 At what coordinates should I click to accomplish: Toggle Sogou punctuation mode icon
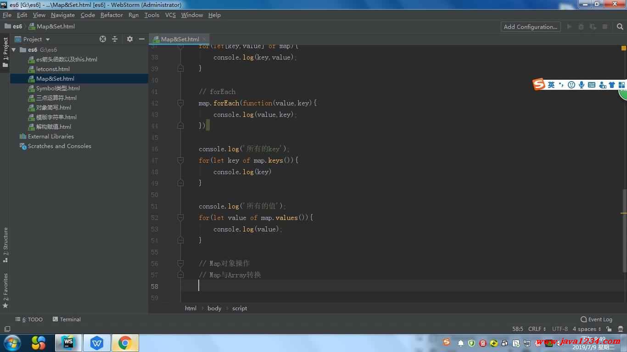561,85
